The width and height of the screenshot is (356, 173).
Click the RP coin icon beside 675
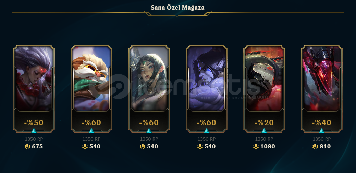click(27, 146)
